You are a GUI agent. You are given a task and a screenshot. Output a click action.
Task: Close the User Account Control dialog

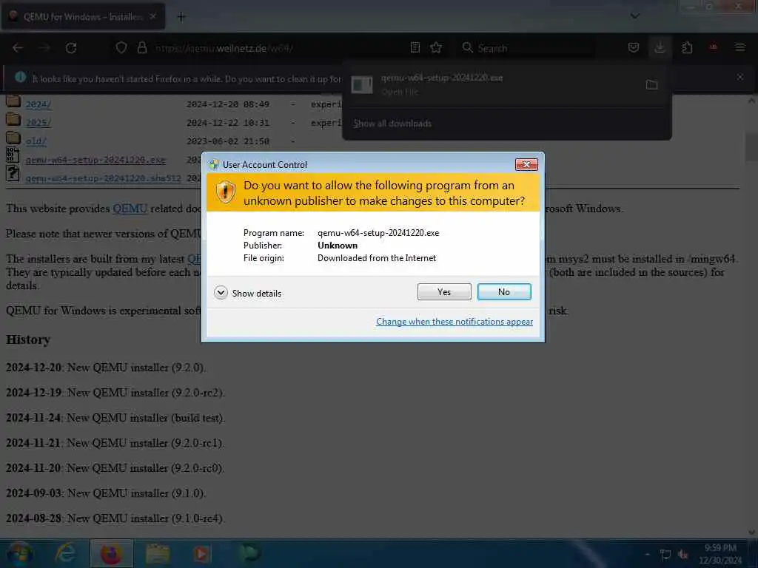click(526, 165)
